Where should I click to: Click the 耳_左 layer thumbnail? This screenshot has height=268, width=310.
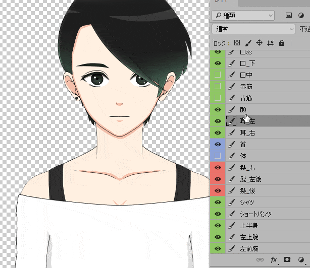(x=232, y=121)
